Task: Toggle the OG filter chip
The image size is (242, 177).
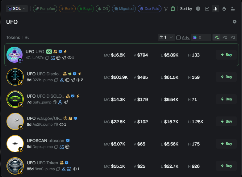Action: [103, 9]
